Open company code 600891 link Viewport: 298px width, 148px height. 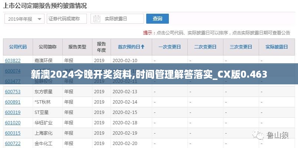pos(13,102)
